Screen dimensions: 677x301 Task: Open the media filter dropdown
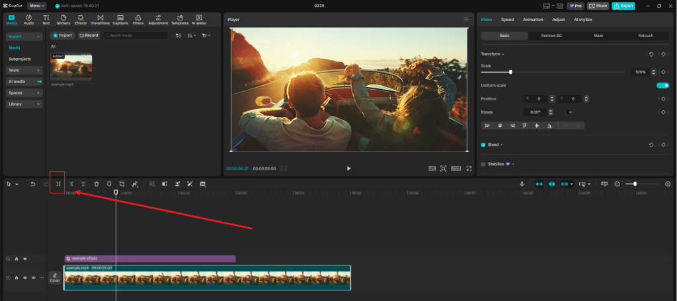pos(206,36)
